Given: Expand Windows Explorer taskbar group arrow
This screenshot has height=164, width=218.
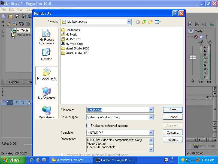Looking at the screenshot, I should (x=91, y=160).
